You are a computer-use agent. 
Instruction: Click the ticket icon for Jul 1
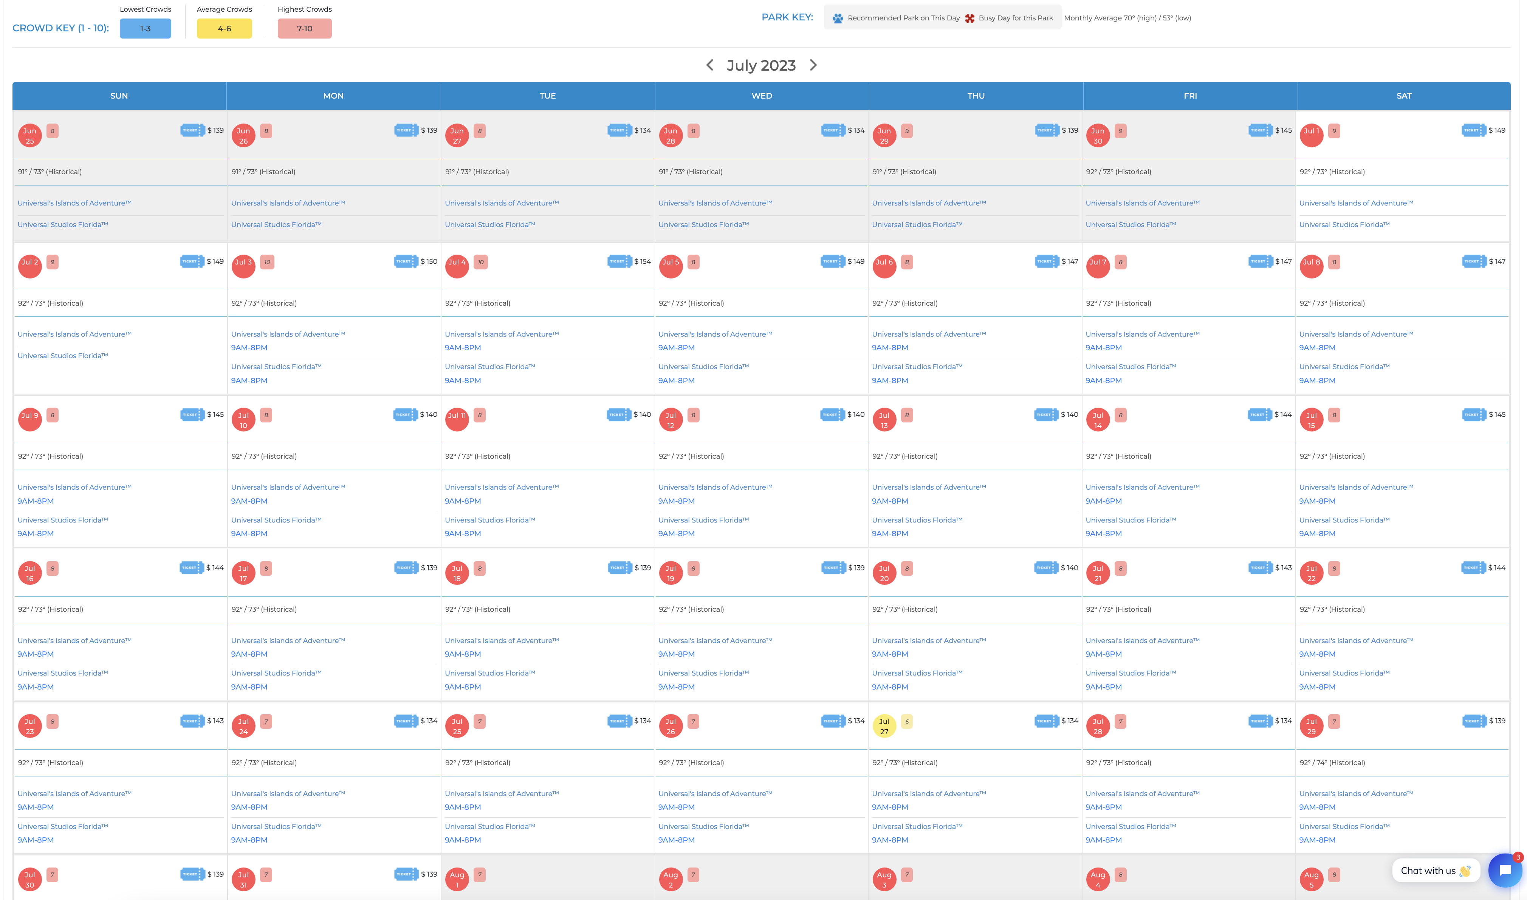(1474, 130)
